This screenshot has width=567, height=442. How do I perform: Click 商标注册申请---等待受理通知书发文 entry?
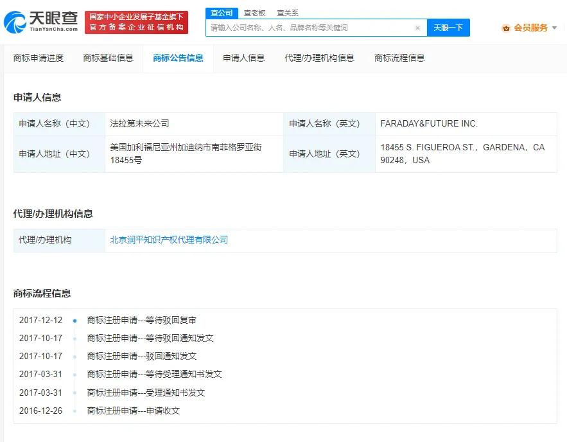(154, 375)
